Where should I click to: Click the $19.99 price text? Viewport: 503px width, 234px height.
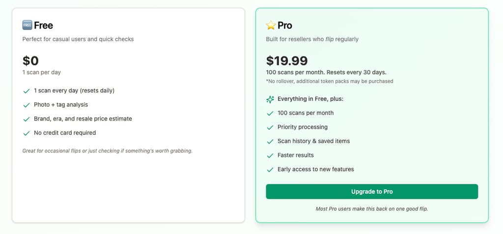click(x=287, y=60)
